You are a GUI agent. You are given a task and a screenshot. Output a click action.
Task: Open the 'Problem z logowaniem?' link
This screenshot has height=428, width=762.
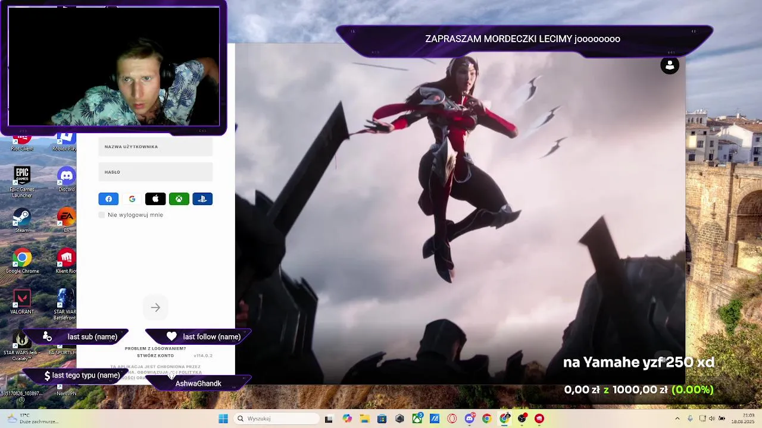tap(155, 348)
